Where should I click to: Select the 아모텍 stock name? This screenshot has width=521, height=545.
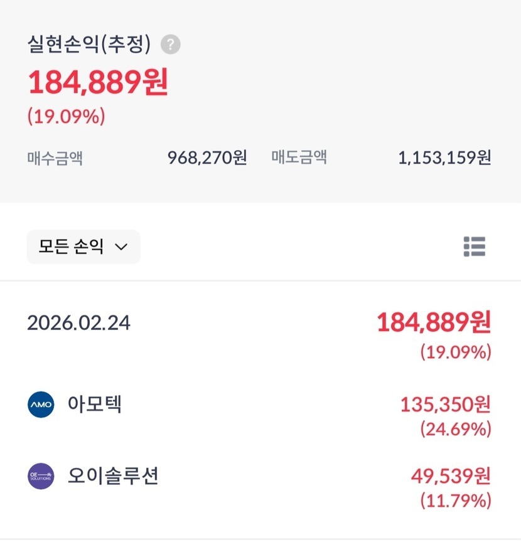[95, 404]
